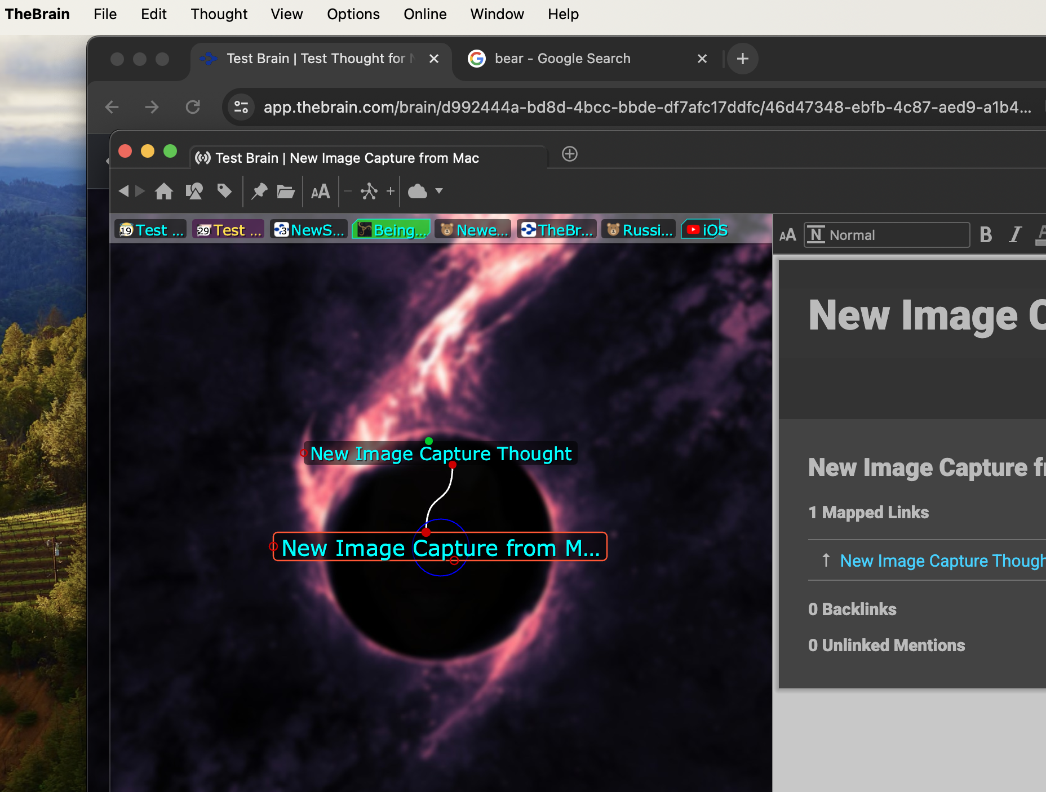Open the pinned TheBr... thought
This screenshot has width=1046, height=792.
pyautogui.click(x=557, y=230)
